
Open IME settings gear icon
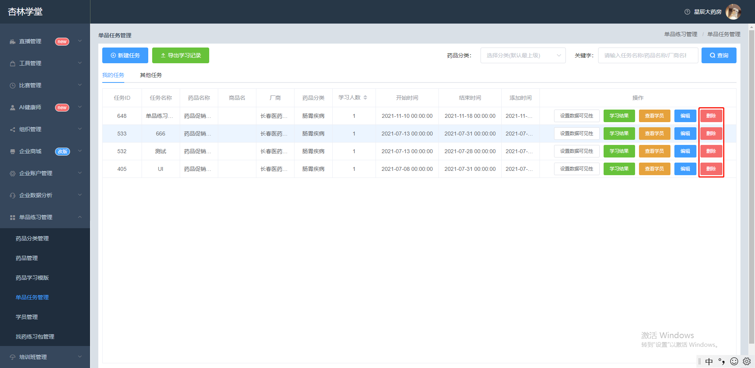[747, 361]
